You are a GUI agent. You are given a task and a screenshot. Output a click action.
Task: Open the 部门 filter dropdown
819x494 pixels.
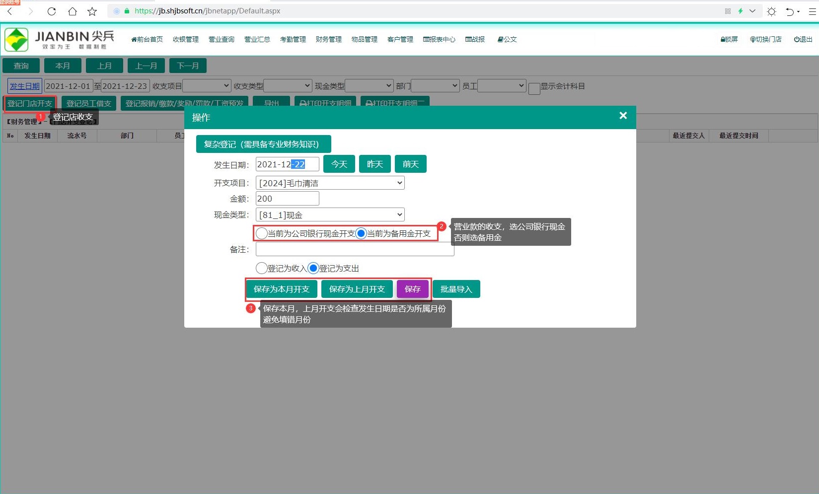(x=435, y=86)
